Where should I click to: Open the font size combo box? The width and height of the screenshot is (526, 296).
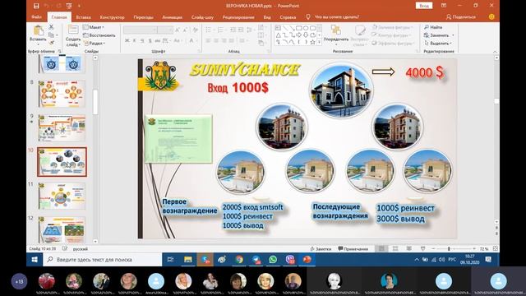point(165,30)
